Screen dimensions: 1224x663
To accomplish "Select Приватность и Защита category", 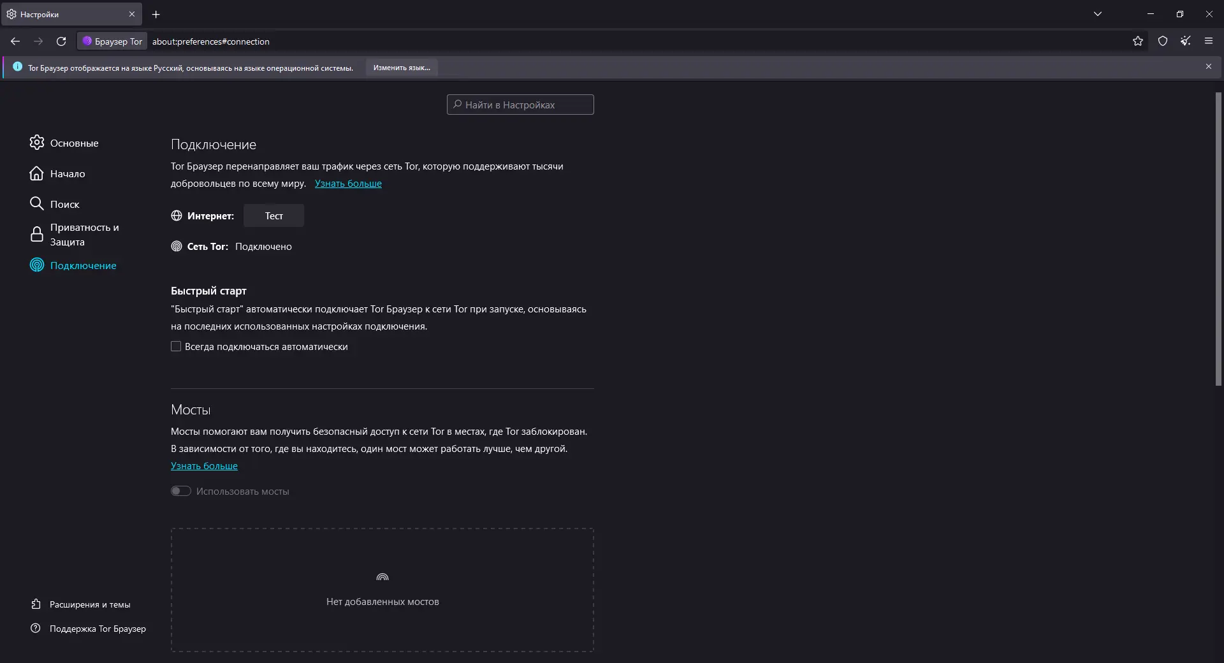I will point(84,235).
